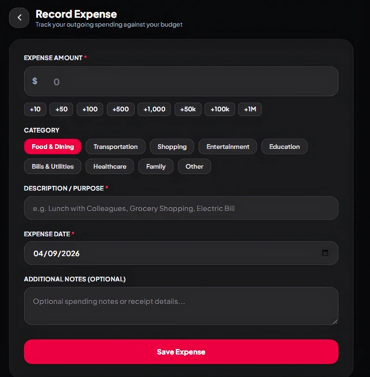Add +50k quick amount

pos(188,109)
